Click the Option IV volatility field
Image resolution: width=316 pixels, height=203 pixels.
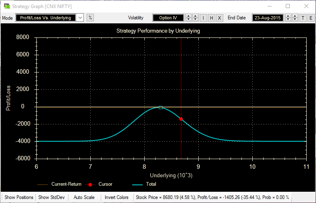[x=168, y=18]
